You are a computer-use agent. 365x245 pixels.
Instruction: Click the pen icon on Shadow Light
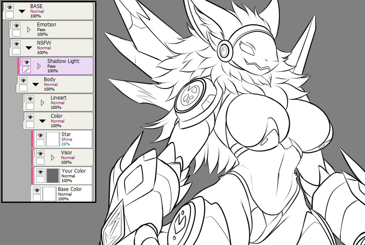click(x=26, y=70)
